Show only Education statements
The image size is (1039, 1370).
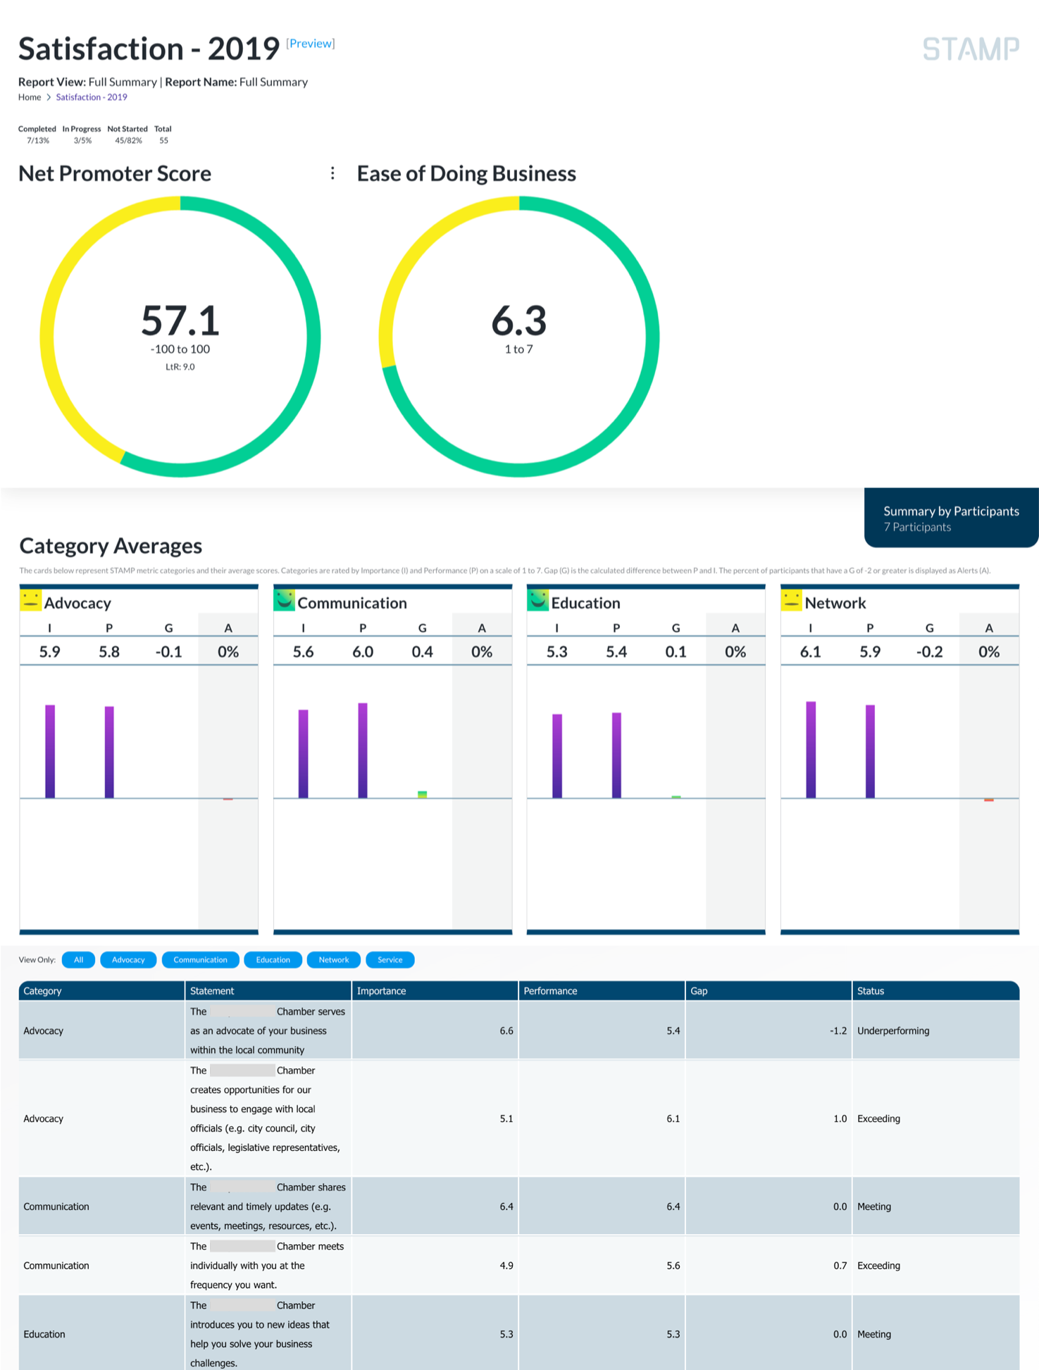273,959
